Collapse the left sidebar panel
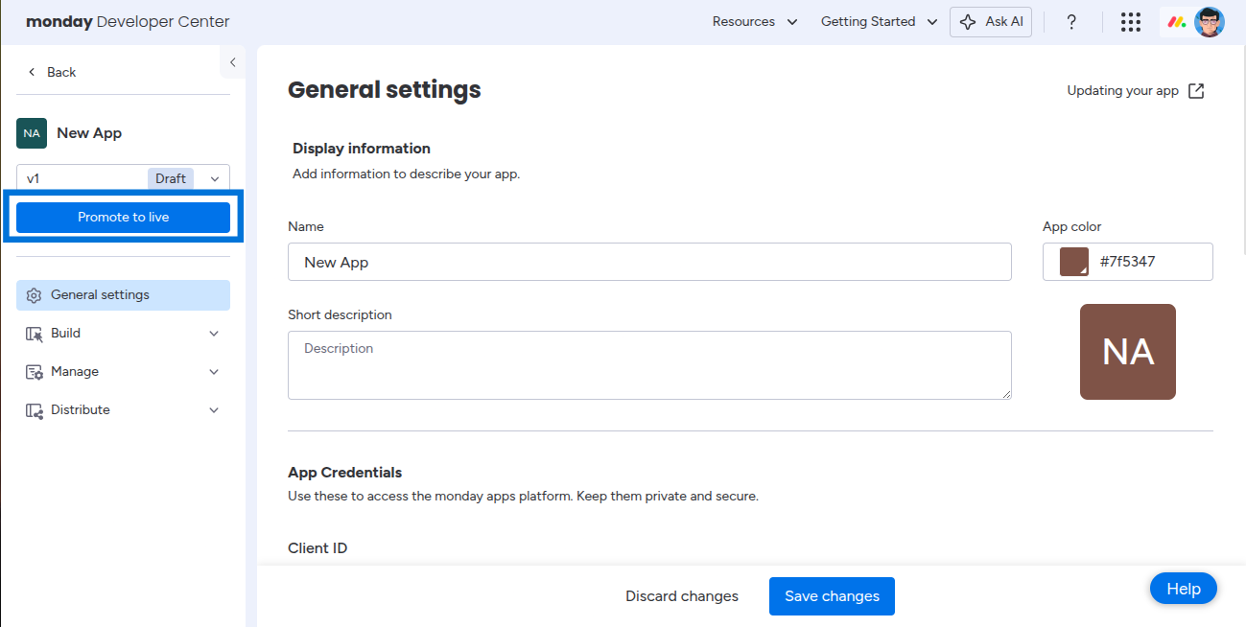 click(232, 63)
